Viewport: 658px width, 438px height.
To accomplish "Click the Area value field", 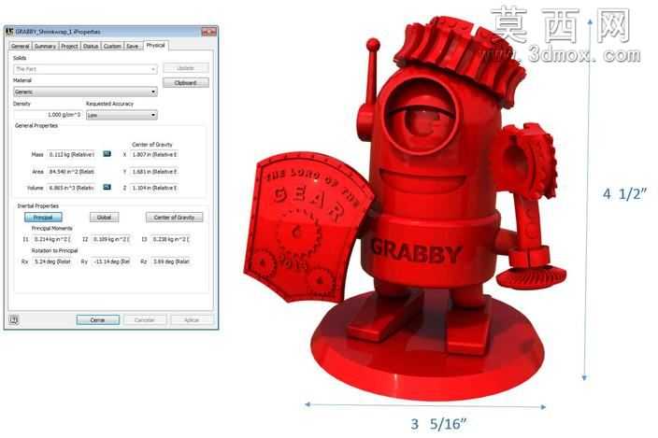I will click(72, 172).
